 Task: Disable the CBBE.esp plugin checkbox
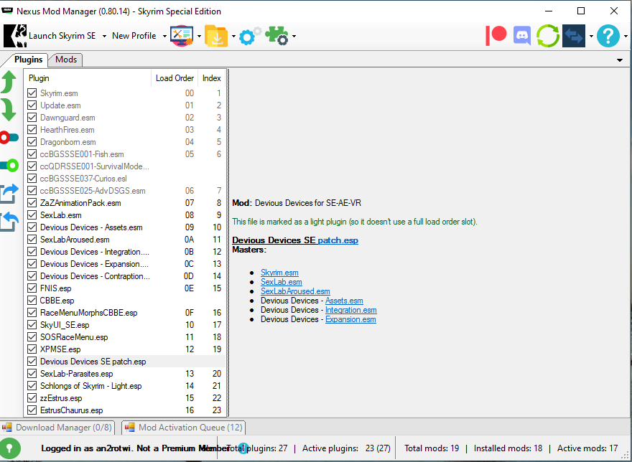pyautogui.click(x=32, y=300)
